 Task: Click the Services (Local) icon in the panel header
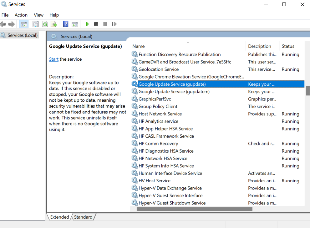click(54, 36)
